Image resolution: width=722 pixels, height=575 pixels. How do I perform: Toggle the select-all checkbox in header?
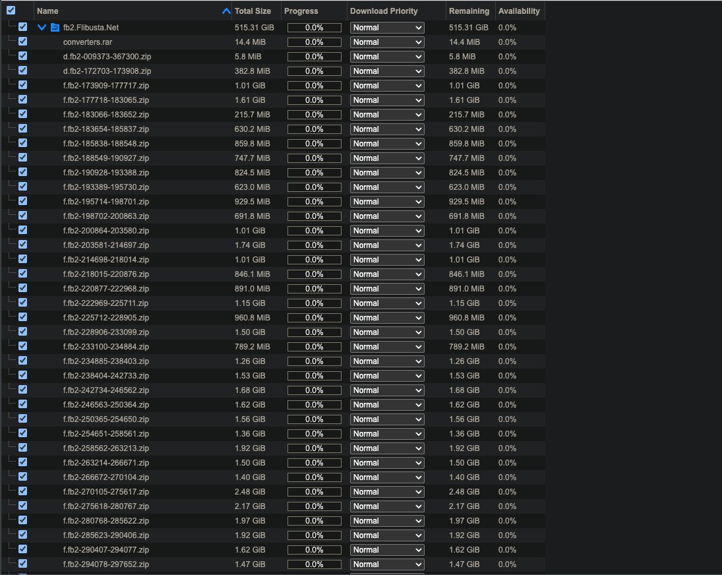(x=11, y=10)
